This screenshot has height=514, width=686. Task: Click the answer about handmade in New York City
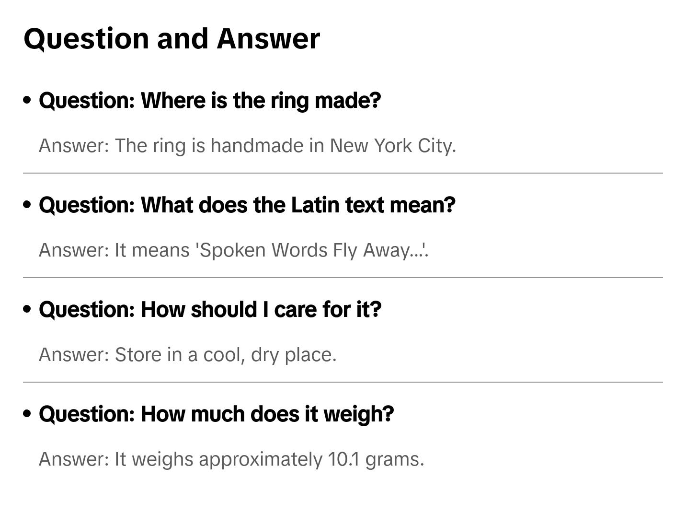(247, 146)
